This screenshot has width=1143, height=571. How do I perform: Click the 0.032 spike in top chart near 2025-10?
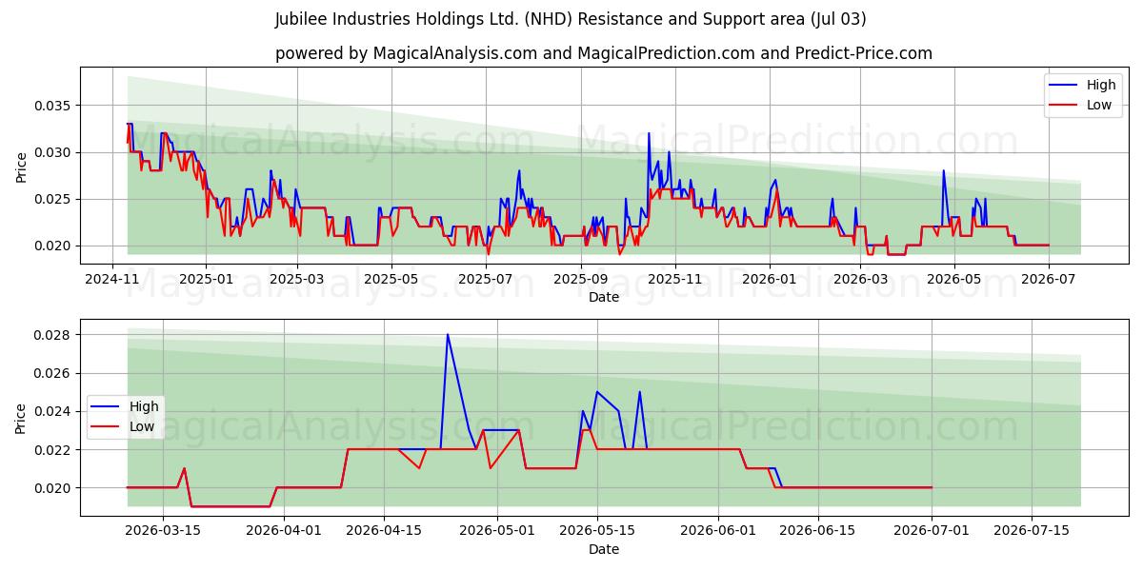pos(649,133)
